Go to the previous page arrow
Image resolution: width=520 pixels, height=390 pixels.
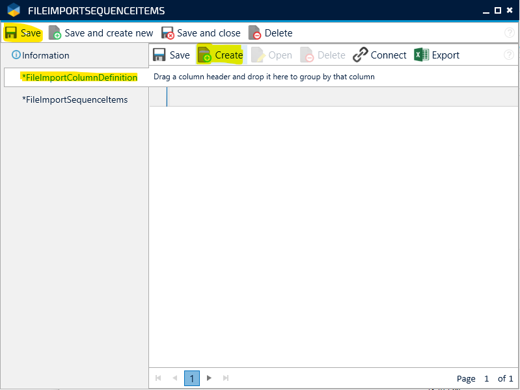pyautogui.click(x=174, y=378)
